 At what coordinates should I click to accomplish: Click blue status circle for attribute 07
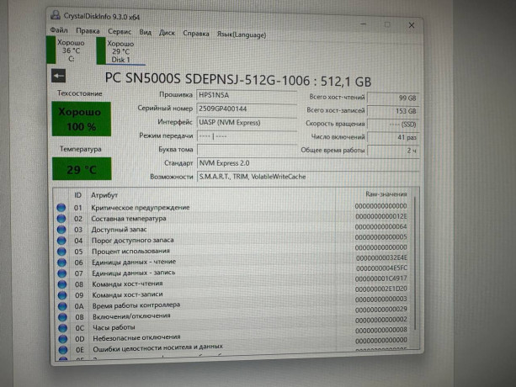click(x=61, y=273)
